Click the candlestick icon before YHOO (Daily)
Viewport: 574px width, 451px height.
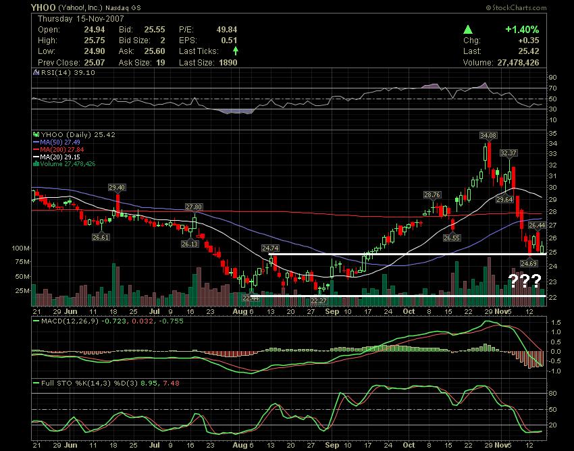point(36,135)
